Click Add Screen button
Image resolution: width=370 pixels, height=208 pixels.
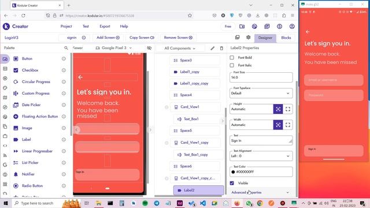coord(108,38)
